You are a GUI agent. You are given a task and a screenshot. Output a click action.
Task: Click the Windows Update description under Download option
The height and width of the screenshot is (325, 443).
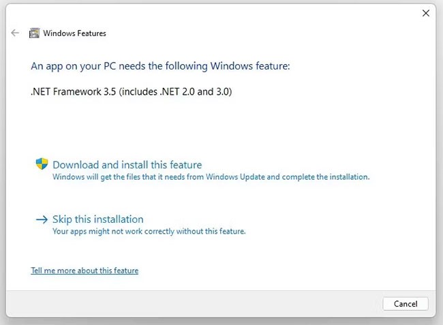pos(211,176)
